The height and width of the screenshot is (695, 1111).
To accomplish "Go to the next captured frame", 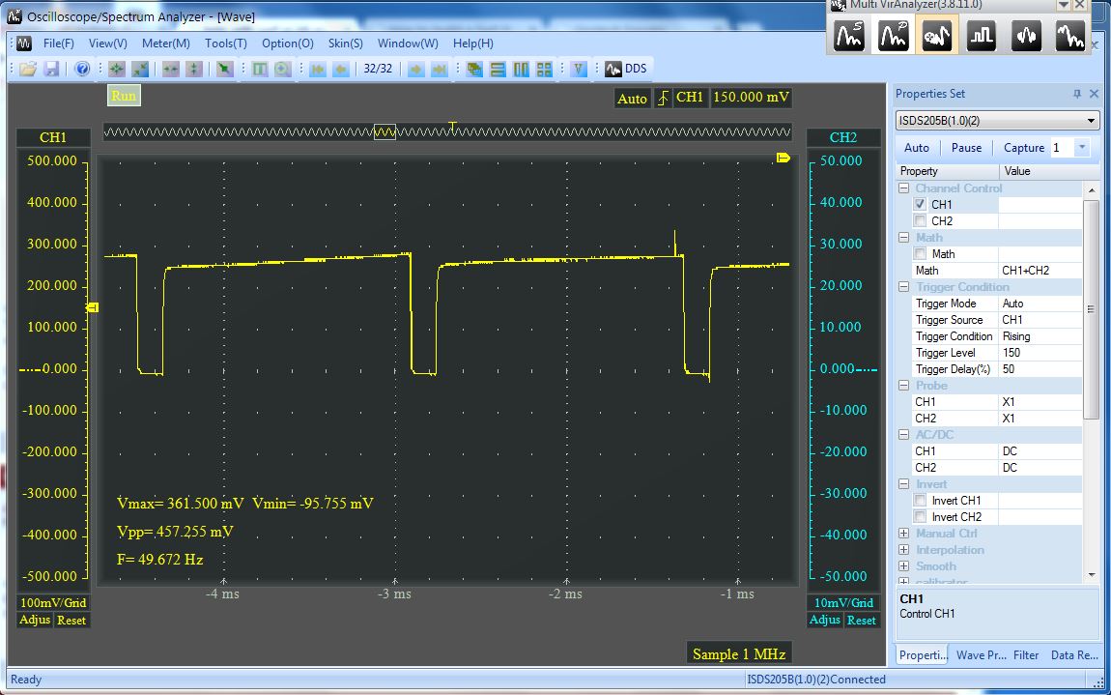I will point(416,69).
